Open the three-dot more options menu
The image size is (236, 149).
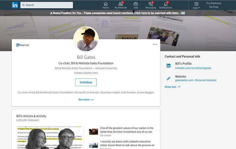coord(155,44)
